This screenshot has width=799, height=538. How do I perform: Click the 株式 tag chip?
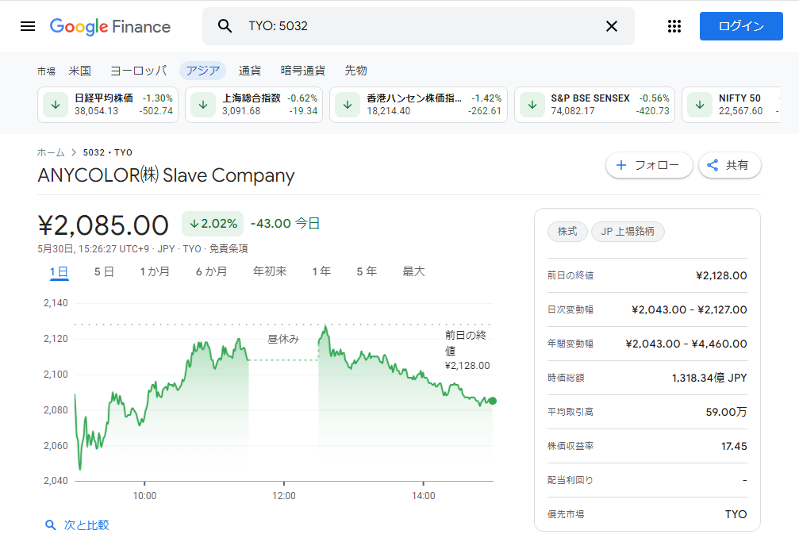[567, 232]
